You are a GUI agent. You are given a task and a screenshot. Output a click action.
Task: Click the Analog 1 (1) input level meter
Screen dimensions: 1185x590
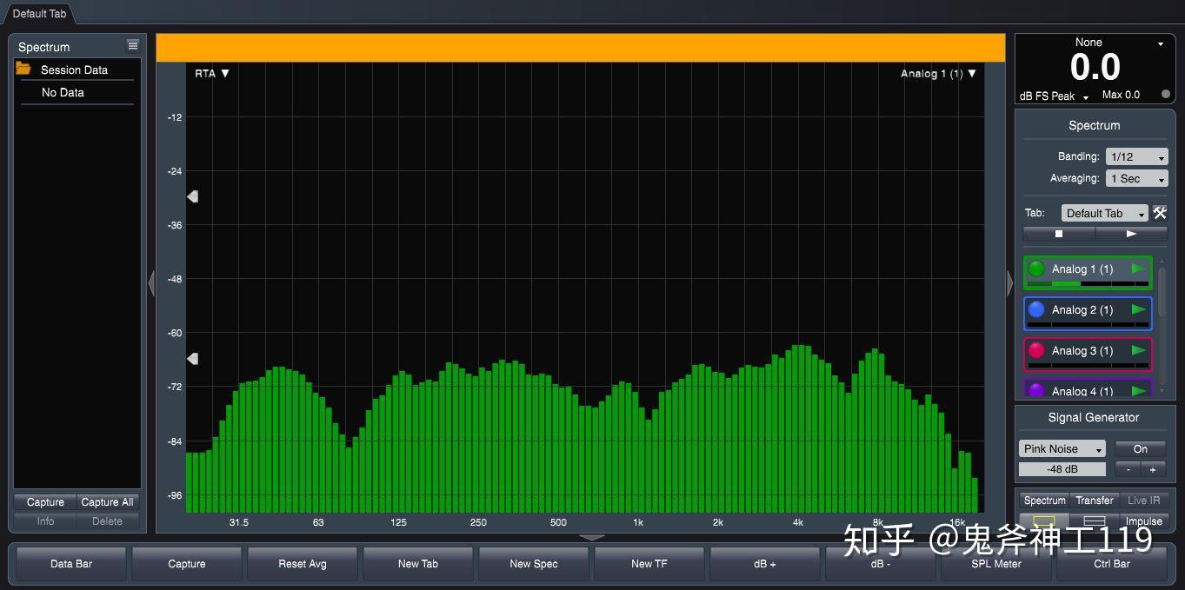(x=1087, y=283)
